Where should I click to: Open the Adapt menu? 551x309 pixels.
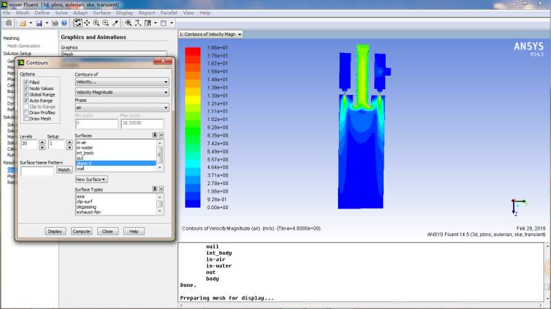pos(81,13)
